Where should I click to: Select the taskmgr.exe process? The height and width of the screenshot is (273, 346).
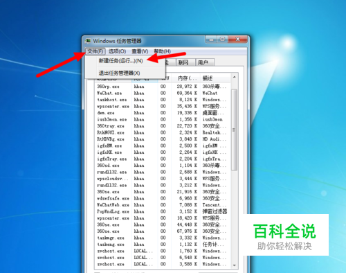click(111, 238)
